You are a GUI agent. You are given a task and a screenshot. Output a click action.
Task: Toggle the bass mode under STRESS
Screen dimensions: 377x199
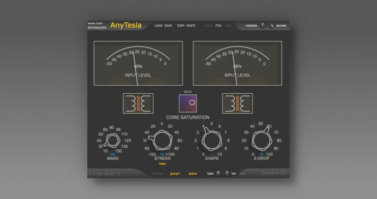point(162,163)
